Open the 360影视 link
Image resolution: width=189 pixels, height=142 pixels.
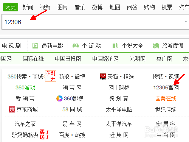74,98
